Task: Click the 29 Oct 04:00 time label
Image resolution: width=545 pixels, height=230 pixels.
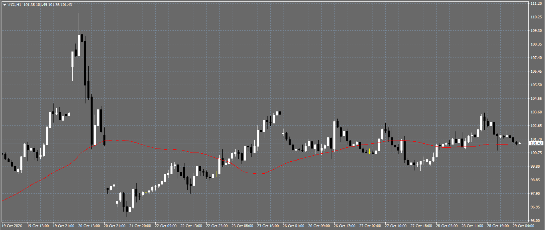Action: [523, 226]
